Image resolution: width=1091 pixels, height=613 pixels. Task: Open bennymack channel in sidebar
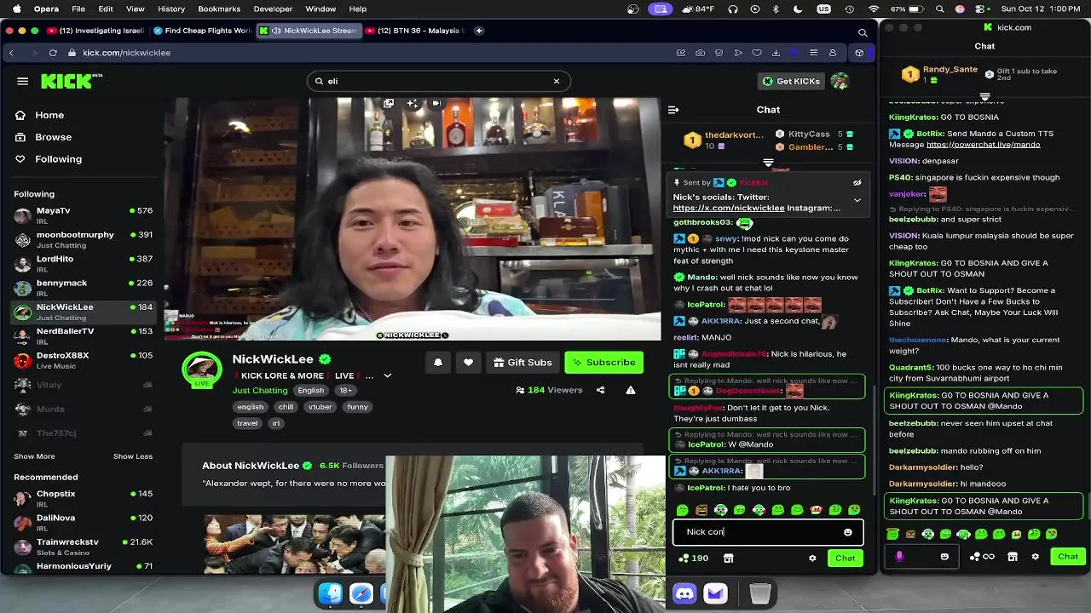tap(83, 288)
